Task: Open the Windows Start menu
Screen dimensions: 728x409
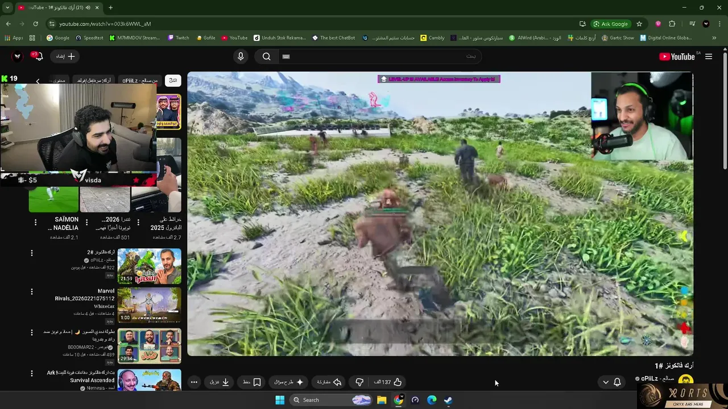Action: (280, 400)
